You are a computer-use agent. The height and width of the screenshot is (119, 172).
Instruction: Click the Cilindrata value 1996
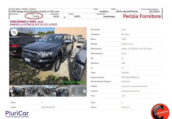[x=123, y=63]
